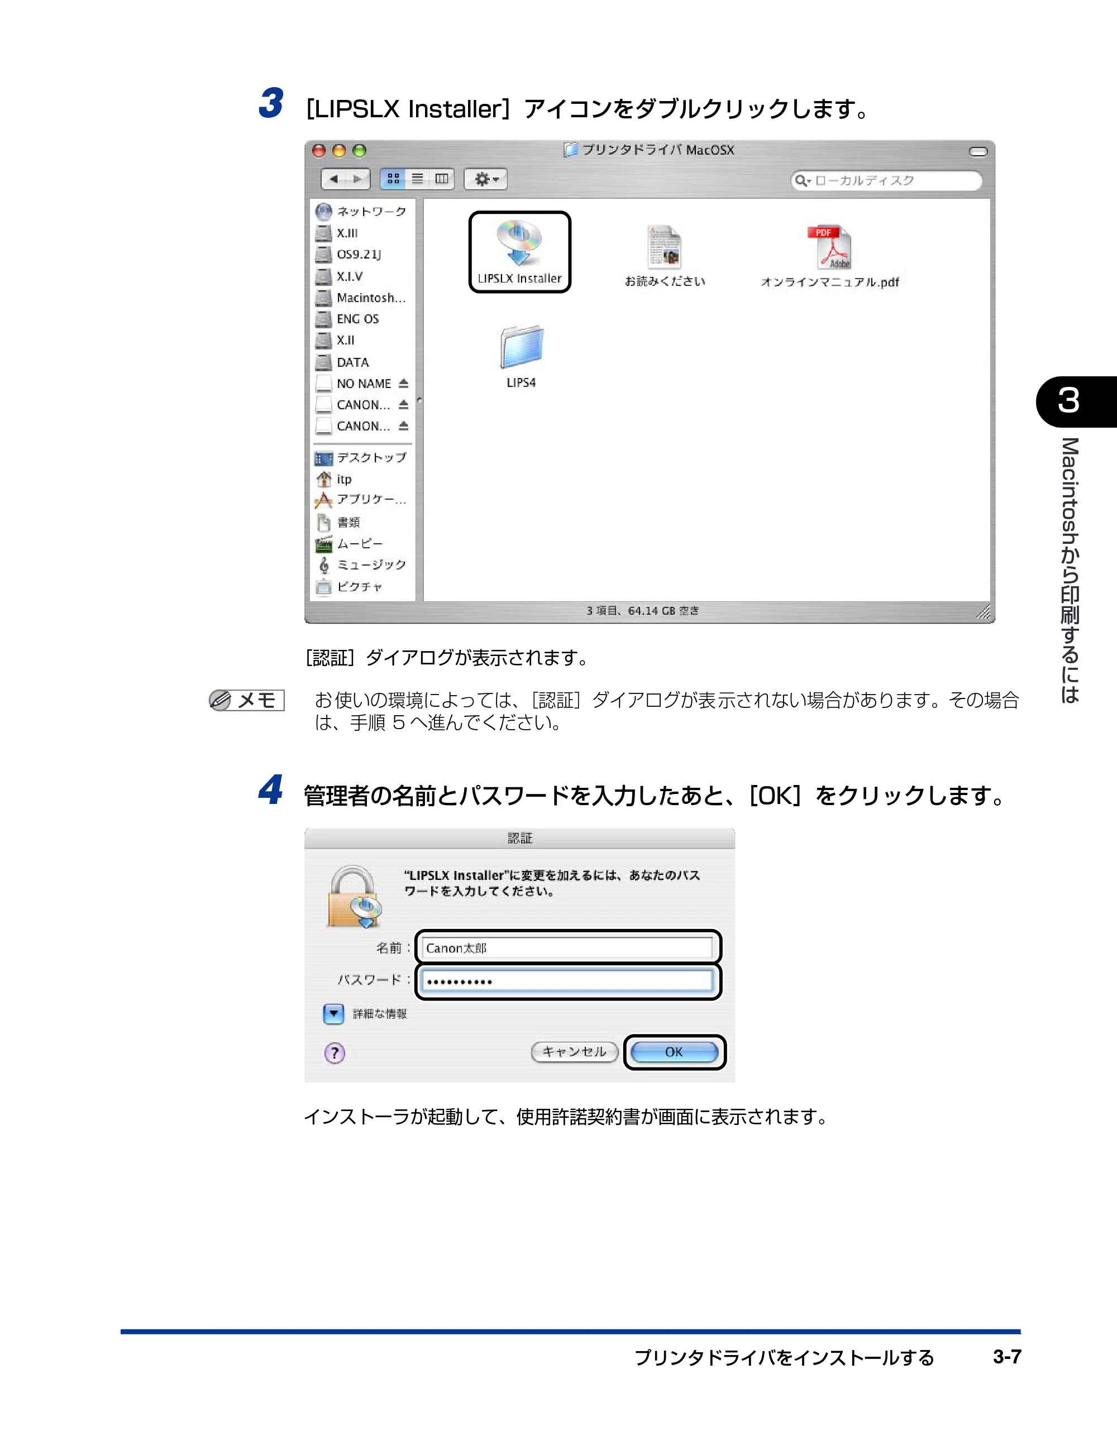Click the green zoom button in Finder
Screen dimensions: 1117x1436
click(359, 151)
